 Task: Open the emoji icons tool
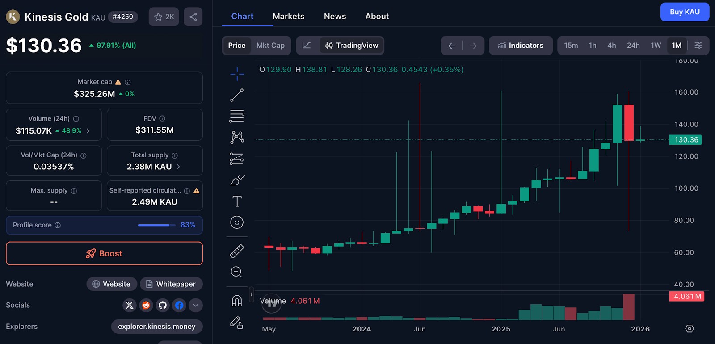[237, 222]
